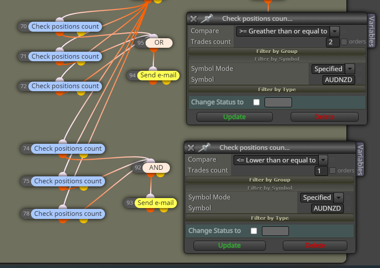Toggle orders checkbox in the lower panel
This screenshot has width=380, height=268.
(x=333, y=171)
